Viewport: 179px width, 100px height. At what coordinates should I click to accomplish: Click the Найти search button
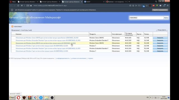(166, 18)
